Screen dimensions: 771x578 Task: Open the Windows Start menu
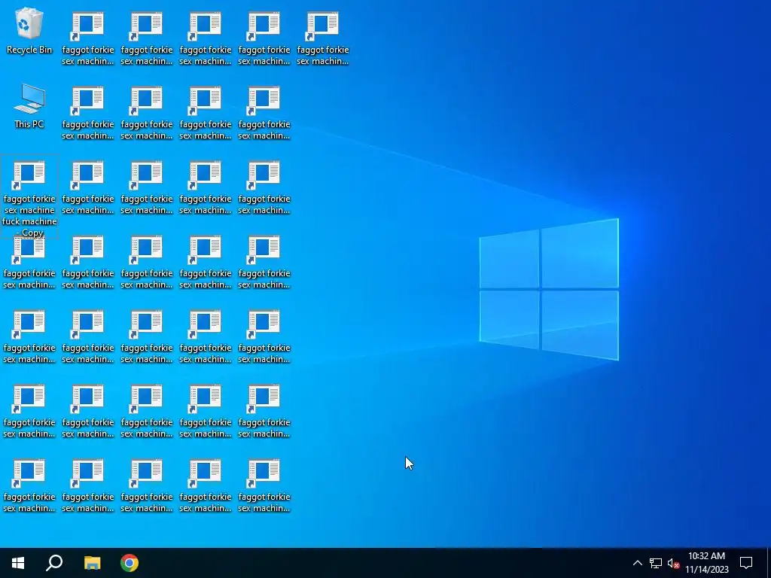pyautogui.click(x=18, y=563)
